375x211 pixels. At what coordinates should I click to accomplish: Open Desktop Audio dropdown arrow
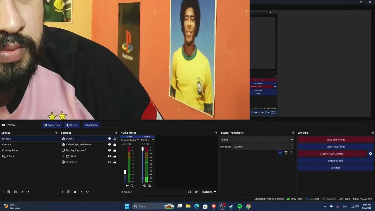(x=138, y=140)
